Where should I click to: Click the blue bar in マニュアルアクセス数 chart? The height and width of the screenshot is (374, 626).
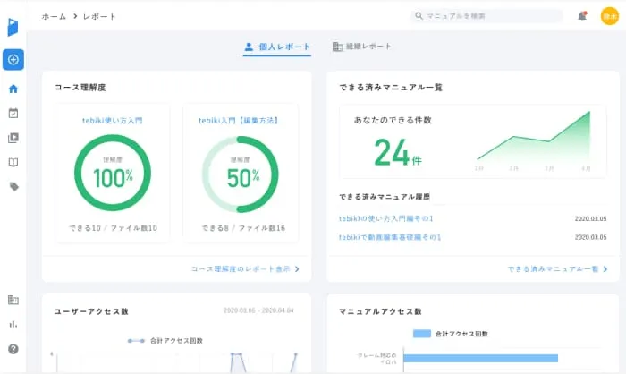481,359
